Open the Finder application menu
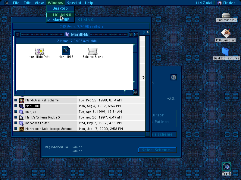The width and height of the screenshot is (241, 180). (x=226, y=3)
